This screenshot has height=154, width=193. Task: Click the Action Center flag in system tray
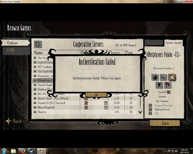pos(169,151)
